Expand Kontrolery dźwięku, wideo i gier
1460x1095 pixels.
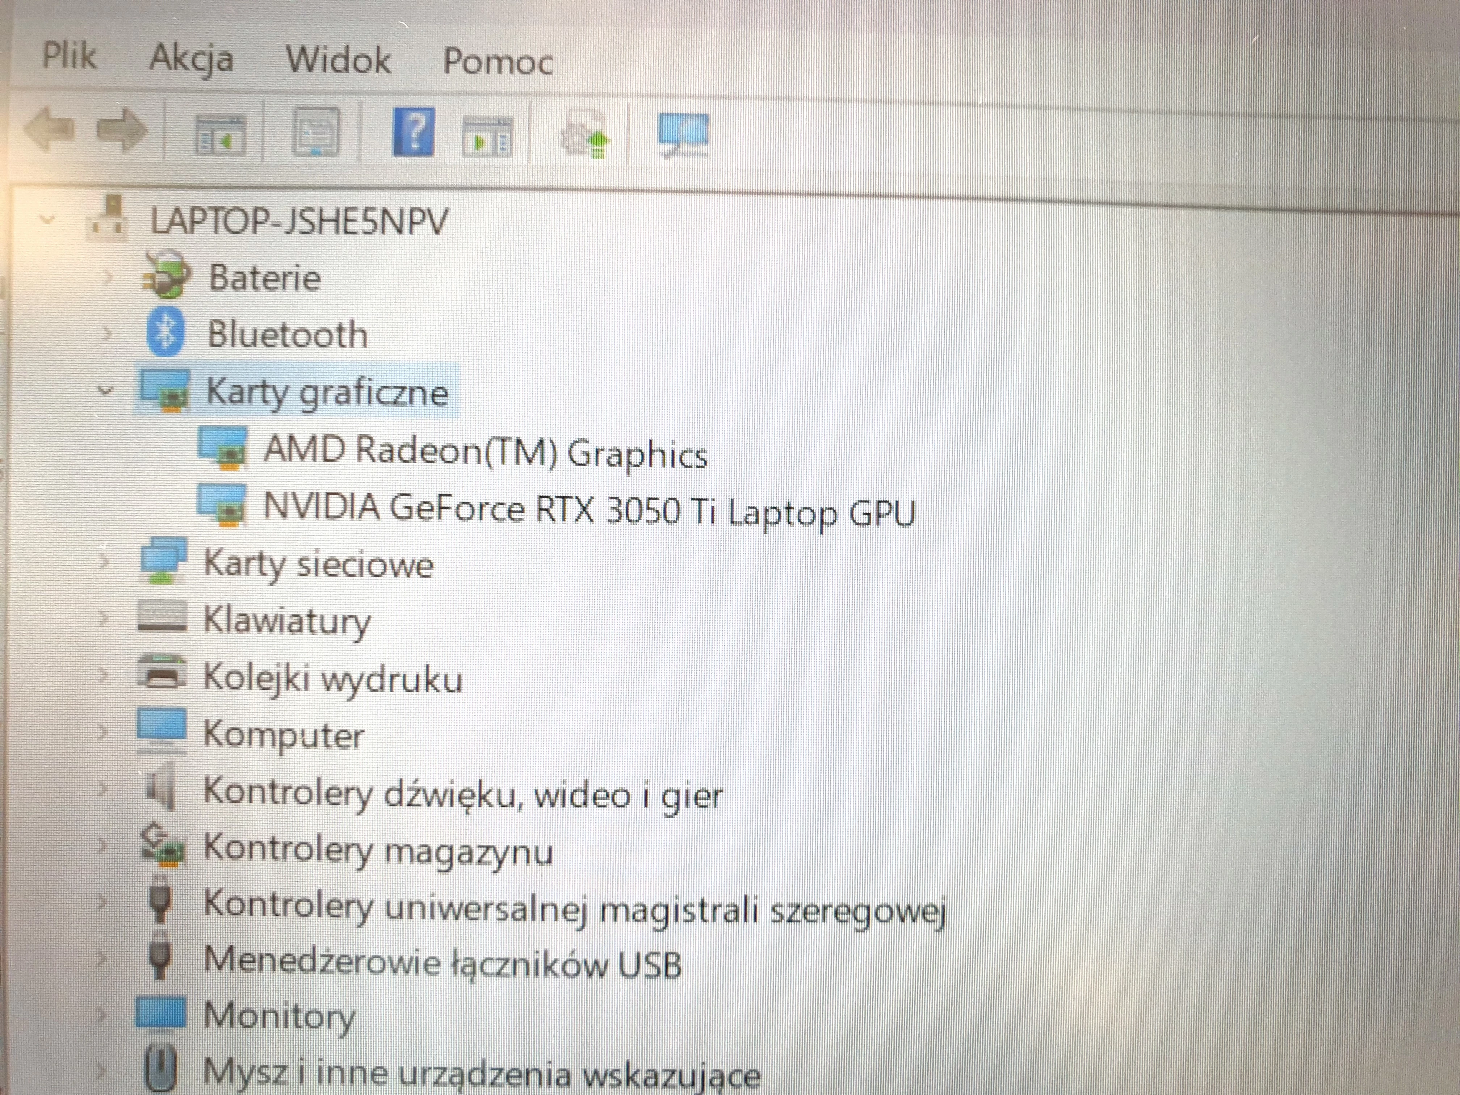(x=102, y=789)
